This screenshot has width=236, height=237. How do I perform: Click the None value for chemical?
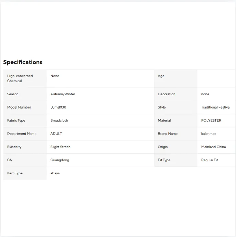coord(55,76)
